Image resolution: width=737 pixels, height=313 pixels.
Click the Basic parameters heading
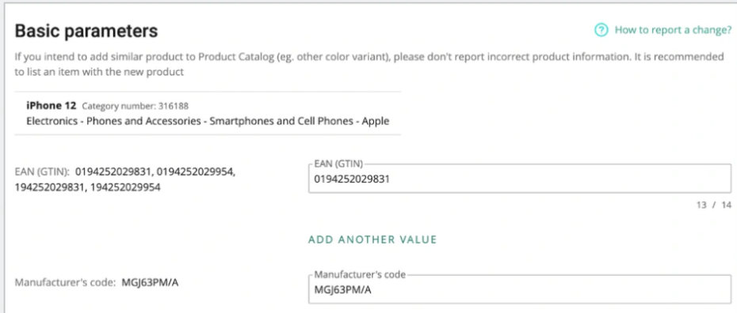click(86, 31)
